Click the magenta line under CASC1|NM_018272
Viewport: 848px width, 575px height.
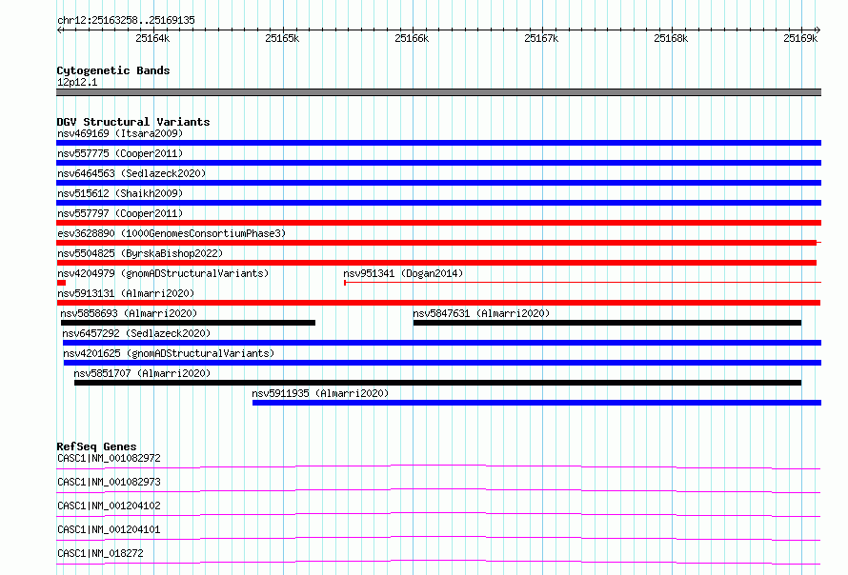point(438,562)
